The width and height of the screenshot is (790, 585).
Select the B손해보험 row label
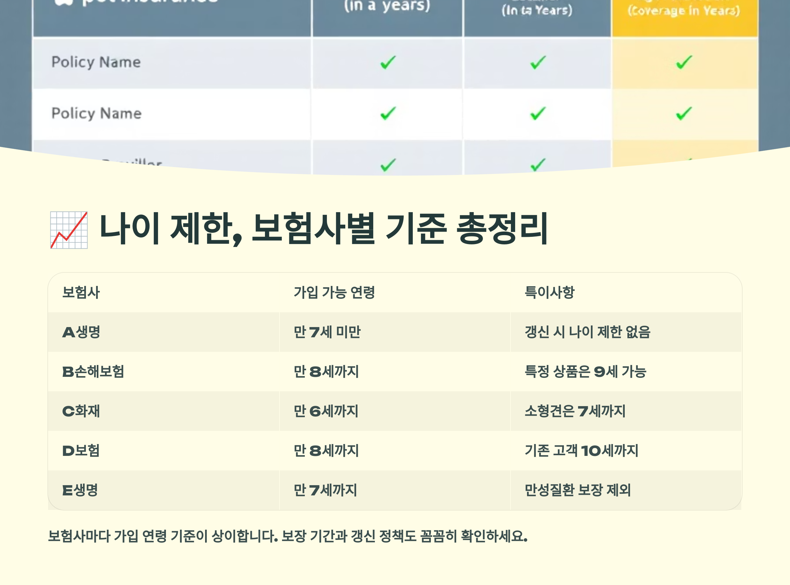[93, 372]
